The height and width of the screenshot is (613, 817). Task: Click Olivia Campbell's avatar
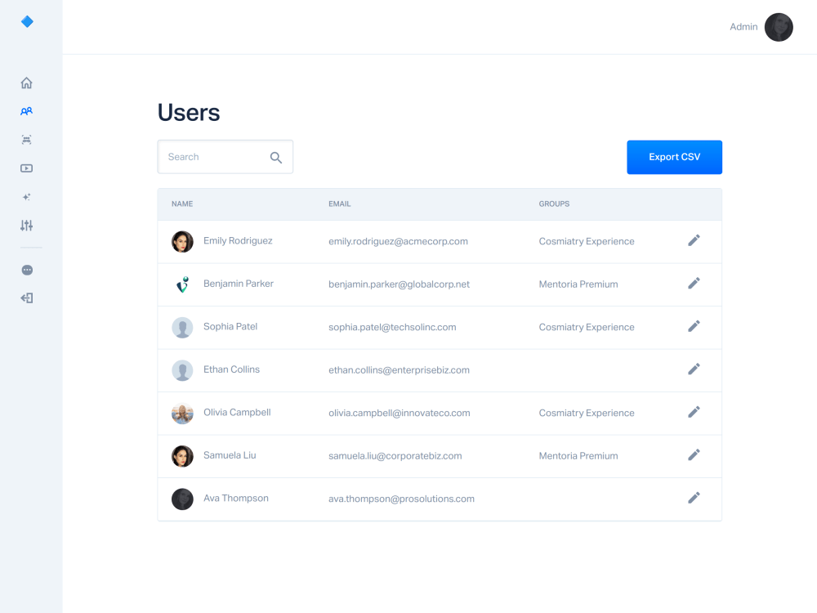pos(182,414)
